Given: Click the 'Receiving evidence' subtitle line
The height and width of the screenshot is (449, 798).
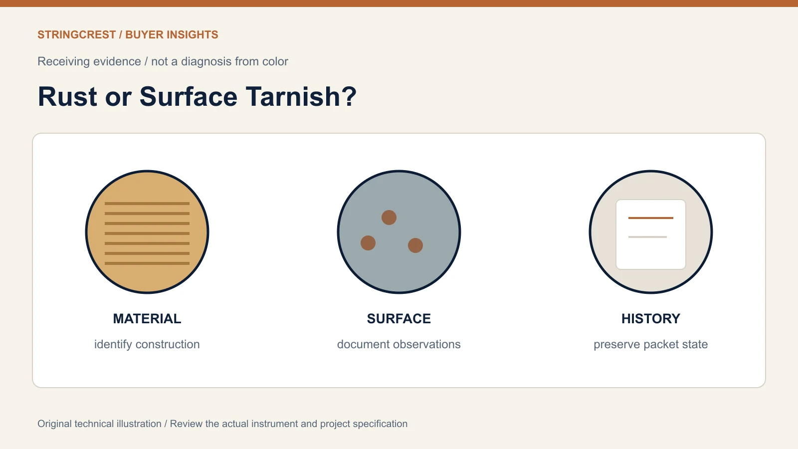Looking at the screenshot, I should tap(163, 61).
